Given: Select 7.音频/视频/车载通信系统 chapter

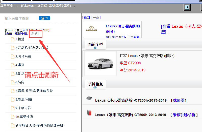Looking at the screenshot, I should coord(34,91).
